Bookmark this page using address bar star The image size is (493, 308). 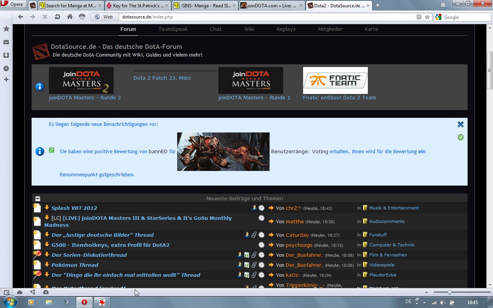coord(427,17)
